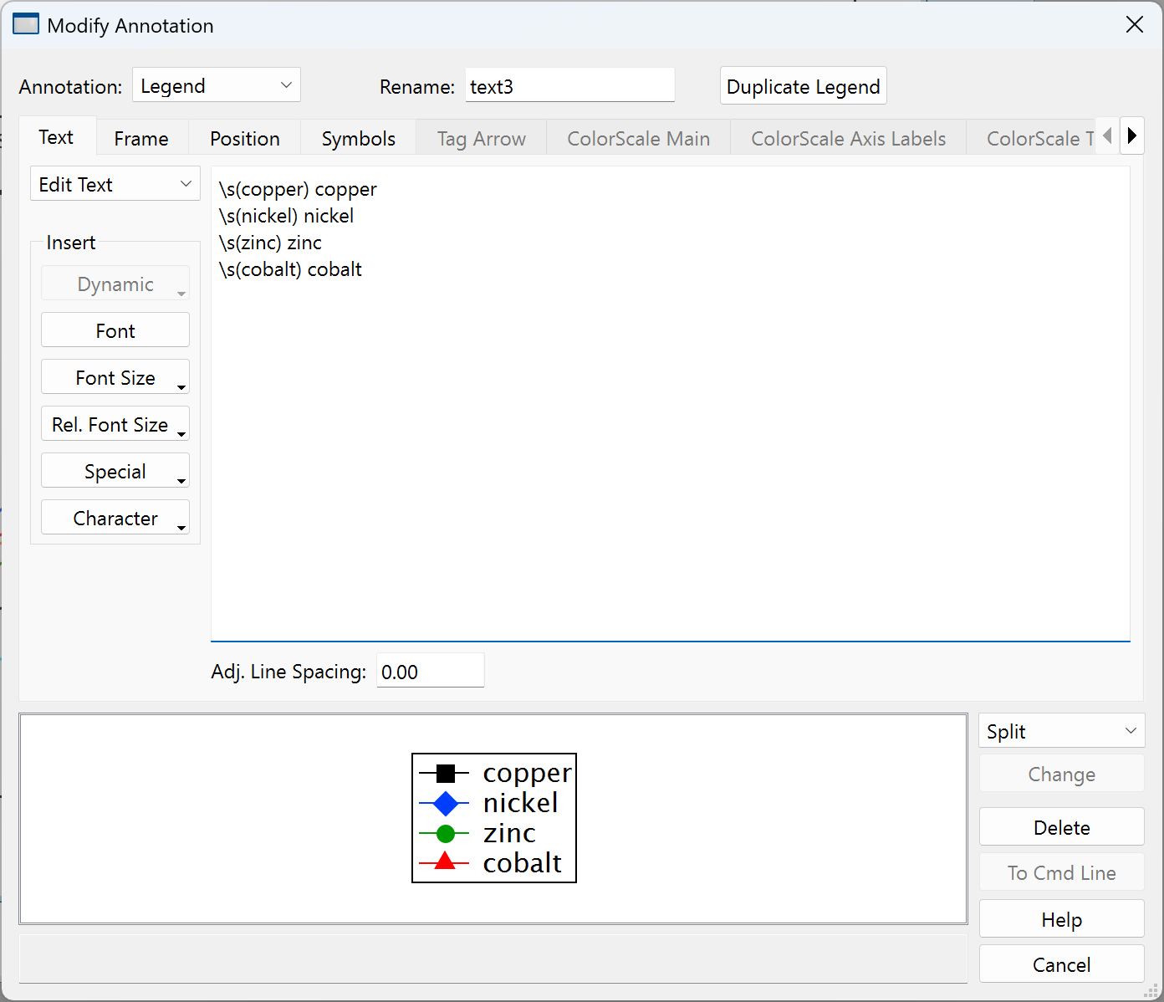Viewport: 1164px width, 1002px height.
Task: Click the red triangle cobalt legend symbol
Action: pyautogui.click(x=445, y=861)
